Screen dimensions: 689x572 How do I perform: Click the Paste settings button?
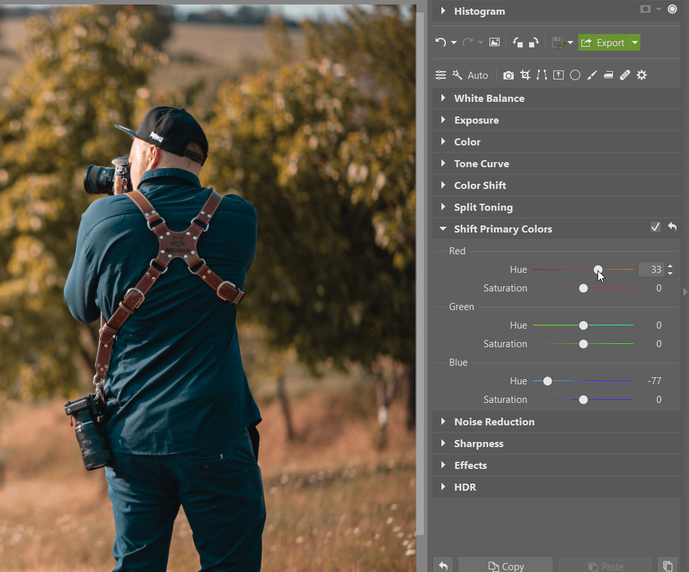pyautogui.click(x=605, y=565)
